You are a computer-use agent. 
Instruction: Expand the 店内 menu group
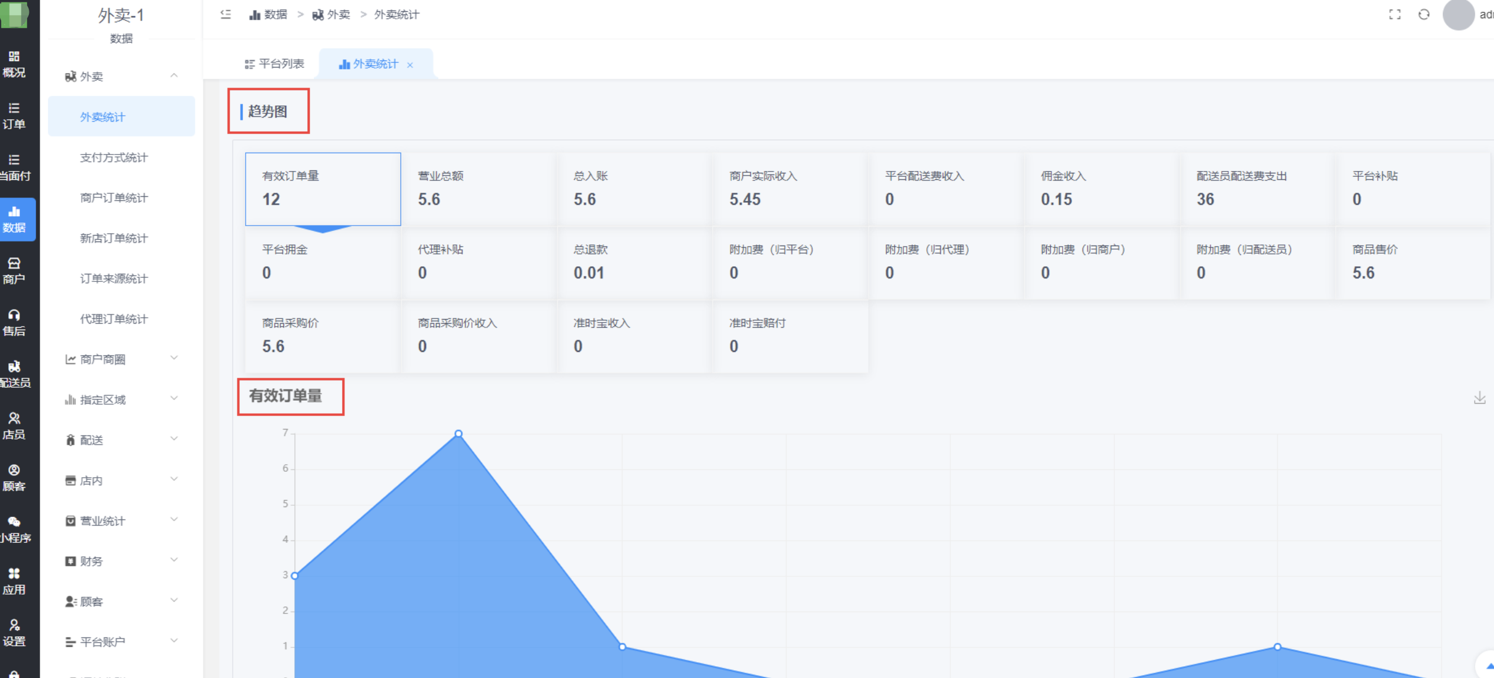pos(121,480)
